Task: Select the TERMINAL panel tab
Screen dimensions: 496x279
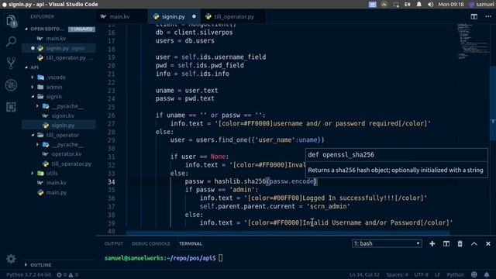Action: click(x=191, y=243)
